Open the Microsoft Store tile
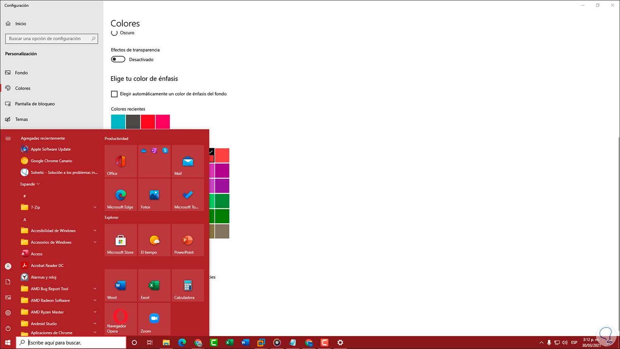The height and width of the screenshot is (349, 620). coord(121,240)
